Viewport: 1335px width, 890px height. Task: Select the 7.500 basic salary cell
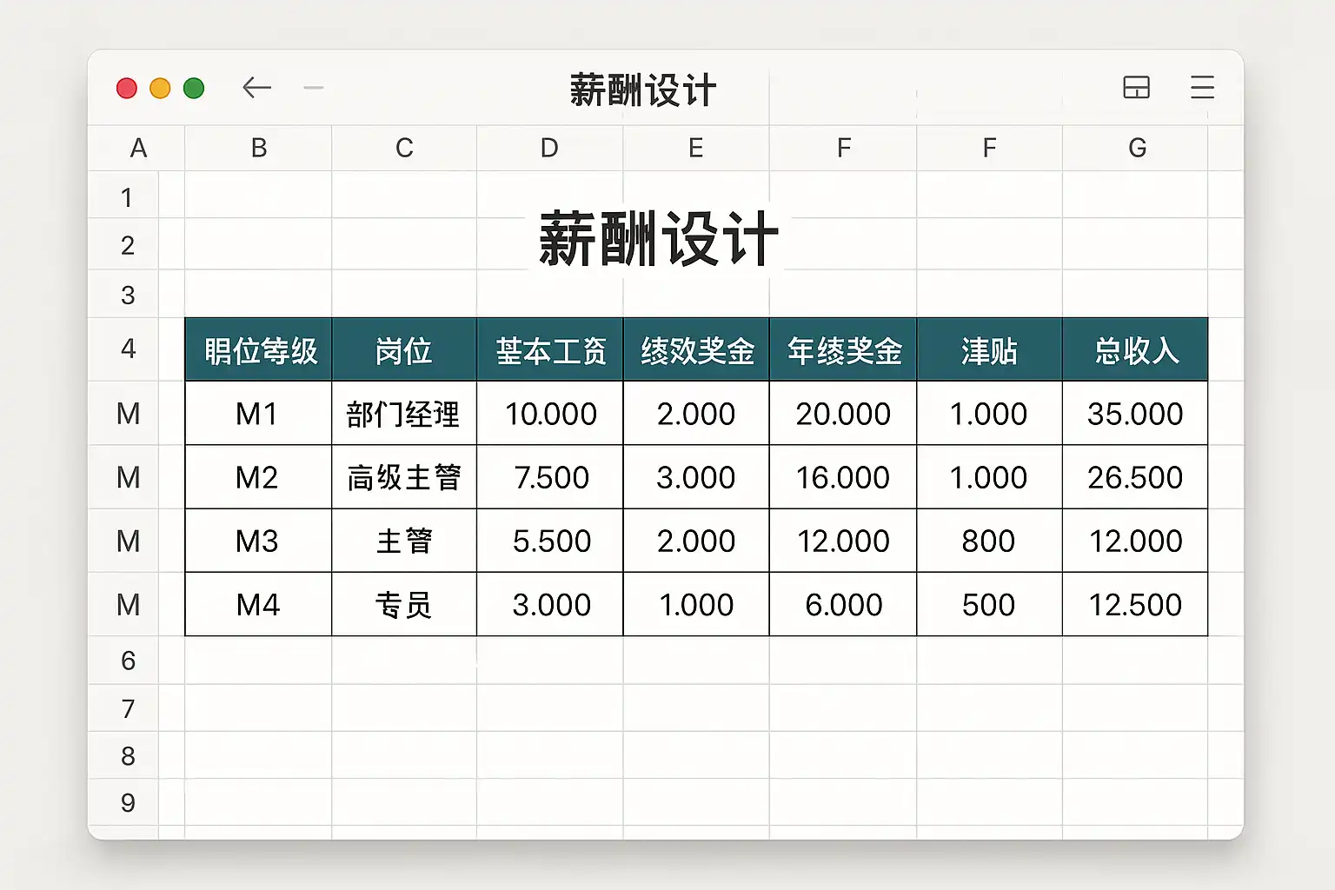550,477
